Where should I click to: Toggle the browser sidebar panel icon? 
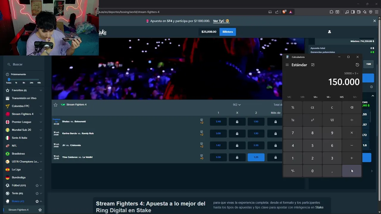click(x=353, y=12)
